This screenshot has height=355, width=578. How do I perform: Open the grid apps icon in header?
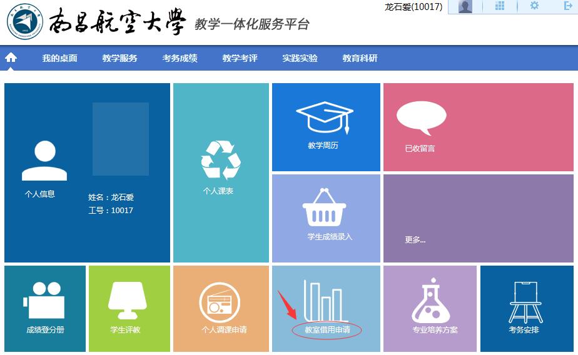pyautogui.click(x=500, y=6)
